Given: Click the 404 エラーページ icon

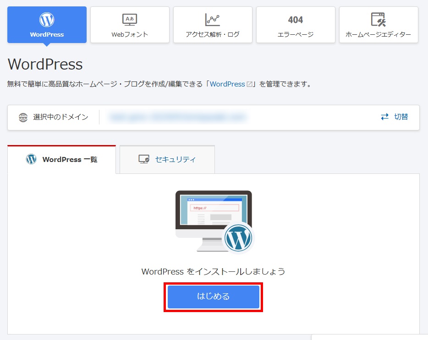Looking at the screenshot, I should coord(296,20).
